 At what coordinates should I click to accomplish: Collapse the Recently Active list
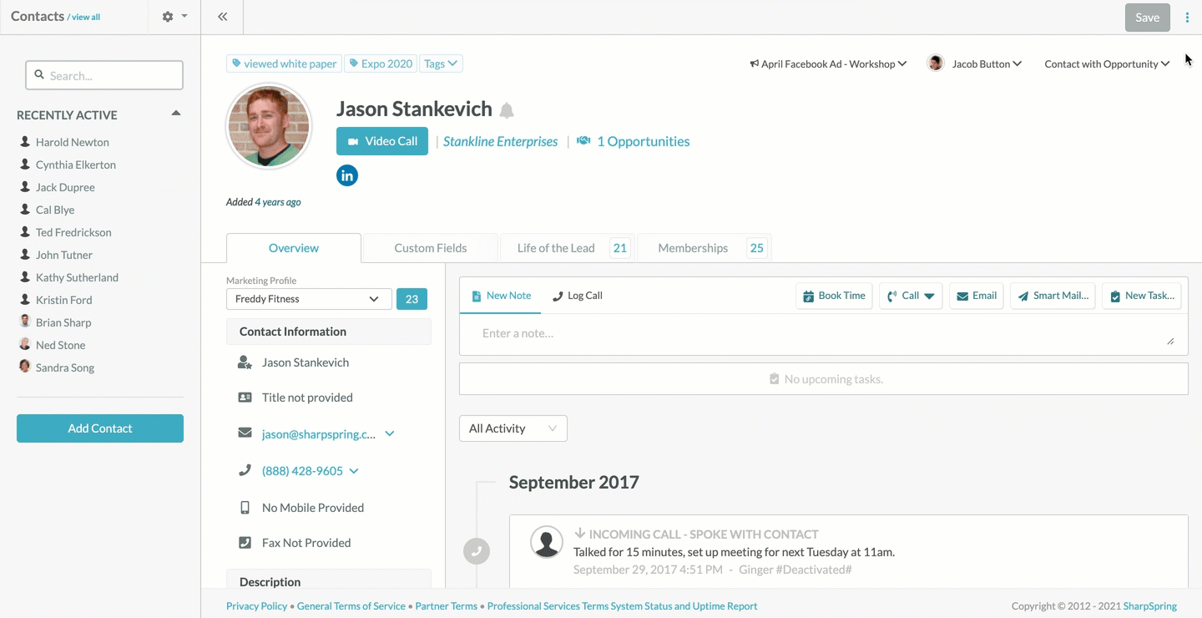coord(176,114)
